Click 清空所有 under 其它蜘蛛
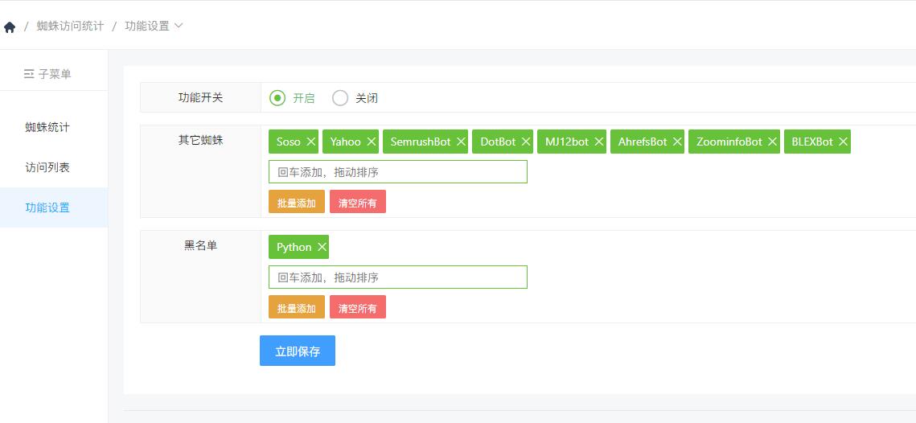 (358, 202)
